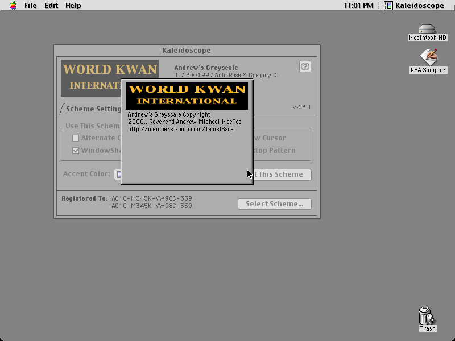
Task: Click the second AC10-M345K-YW98C-359 line
Action: [152, 206]
